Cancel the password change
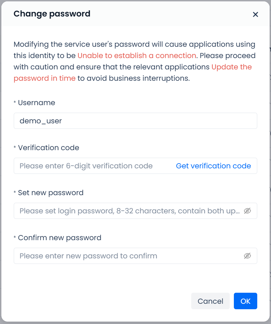The image size is (271, 324). tap(210, 301)
